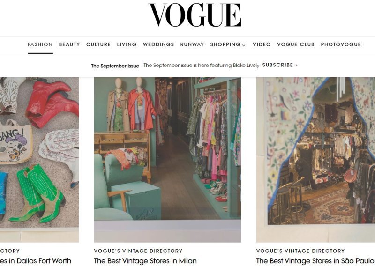The width and height of the screenshot is (375, 266).
Task: Open the Video section
Action: pos(262,44)
